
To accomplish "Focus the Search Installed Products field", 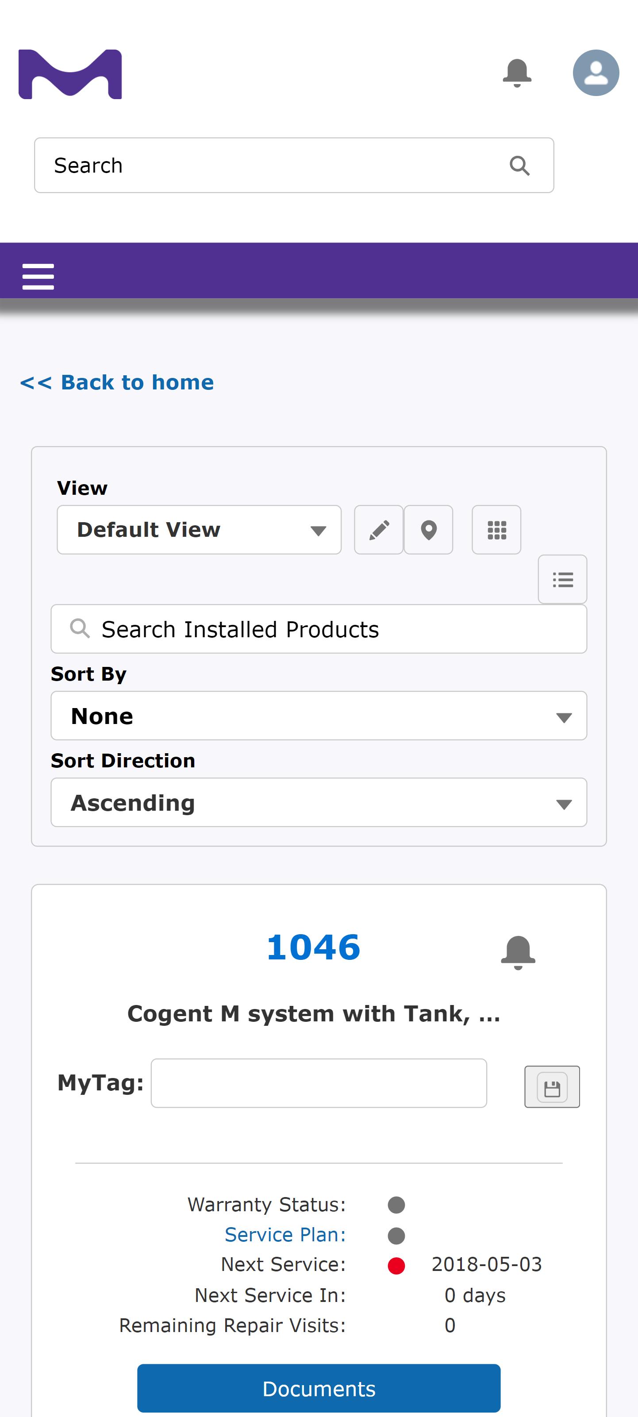I will [319, 629].
